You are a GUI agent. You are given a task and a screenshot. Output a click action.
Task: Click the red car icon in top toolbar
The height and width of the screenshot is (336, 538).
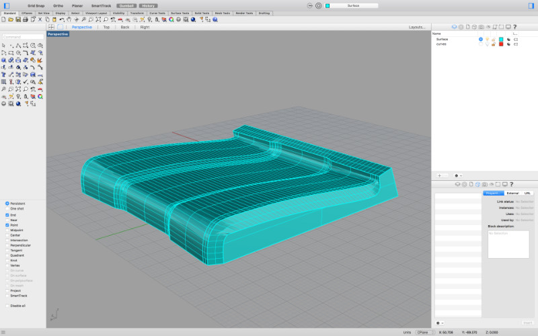point(120,19)
